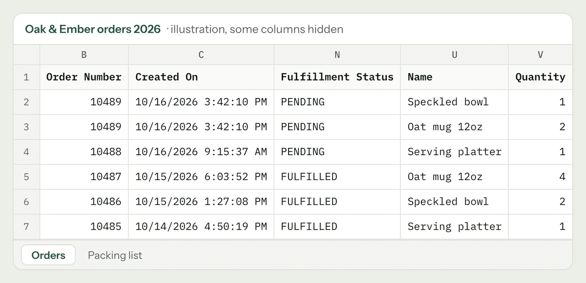Select column V by its header letter
The width and height of the screenshot is (586, 283).
click(x=541, y=55)
